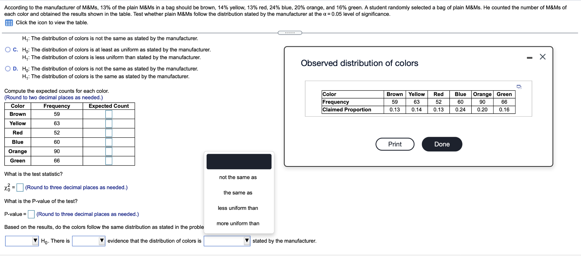Click the chi-square test statistic input box
The height and width of the screenshot is (256, 581).
20,188
